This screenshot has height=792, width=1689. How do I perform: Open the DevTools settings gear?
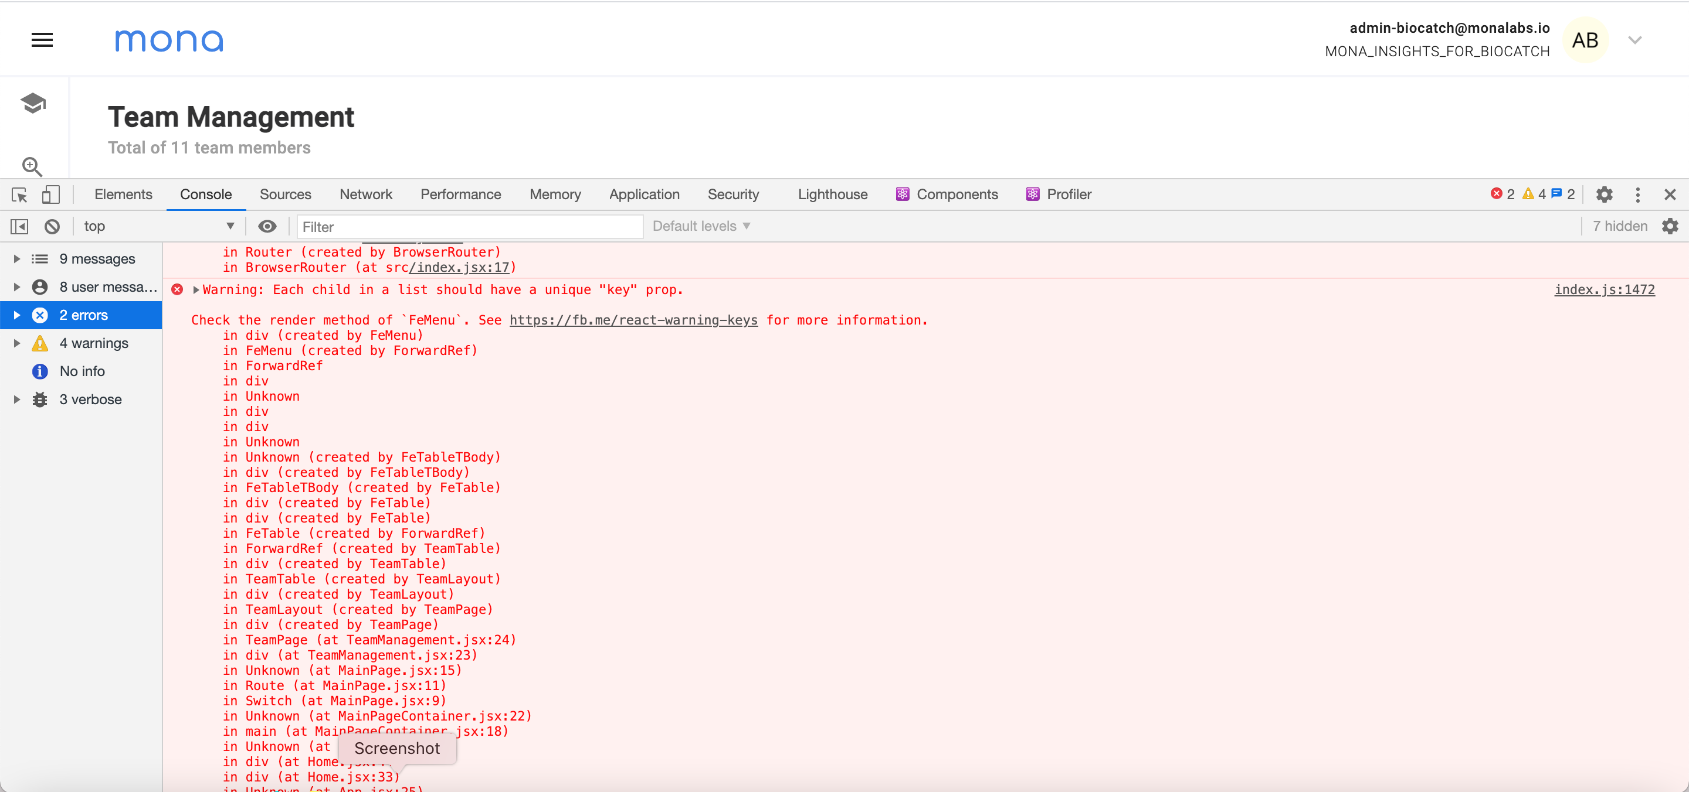click(1604, 194)
